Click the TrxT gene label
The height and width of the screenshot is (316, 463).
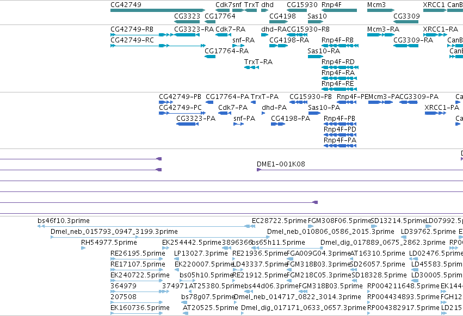tap(251, 5)
